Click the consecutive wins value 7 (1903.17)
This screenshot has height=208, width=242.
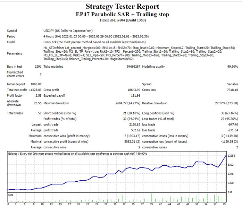click(132, 136)
